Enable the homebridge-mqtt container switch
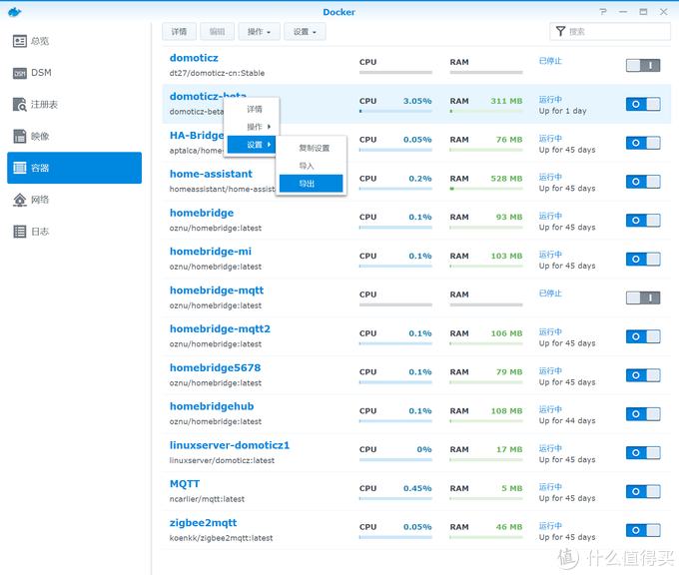This screenshot has width=679, height=575. pos(643,297)
